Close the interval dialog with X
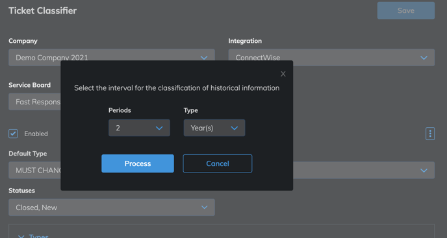The image size is (447, 238). pos(283,74)
